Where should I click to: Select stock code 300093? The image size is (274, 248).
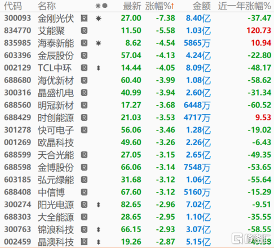pos(17,18)
